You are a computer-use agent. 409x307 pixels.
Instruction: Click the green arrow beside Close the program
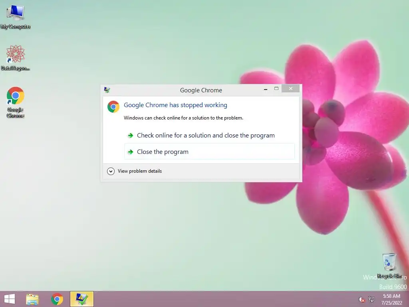click(x=131, y=152)
